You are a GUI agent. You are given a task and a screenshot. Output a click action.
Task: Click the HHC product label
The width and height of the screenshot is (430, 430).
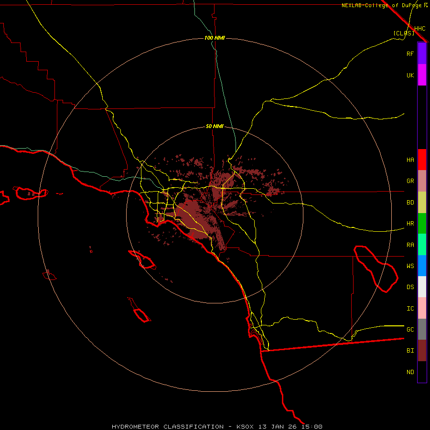coord(419,29)
